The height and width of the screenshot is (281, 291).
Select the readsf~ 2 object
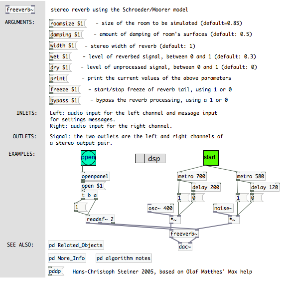100,219
